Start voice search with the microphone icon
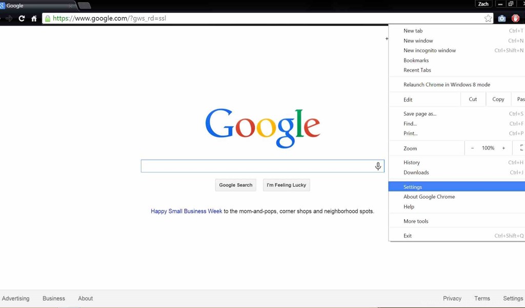The width and height of the screenshot is (525, 308). [378, 166]
